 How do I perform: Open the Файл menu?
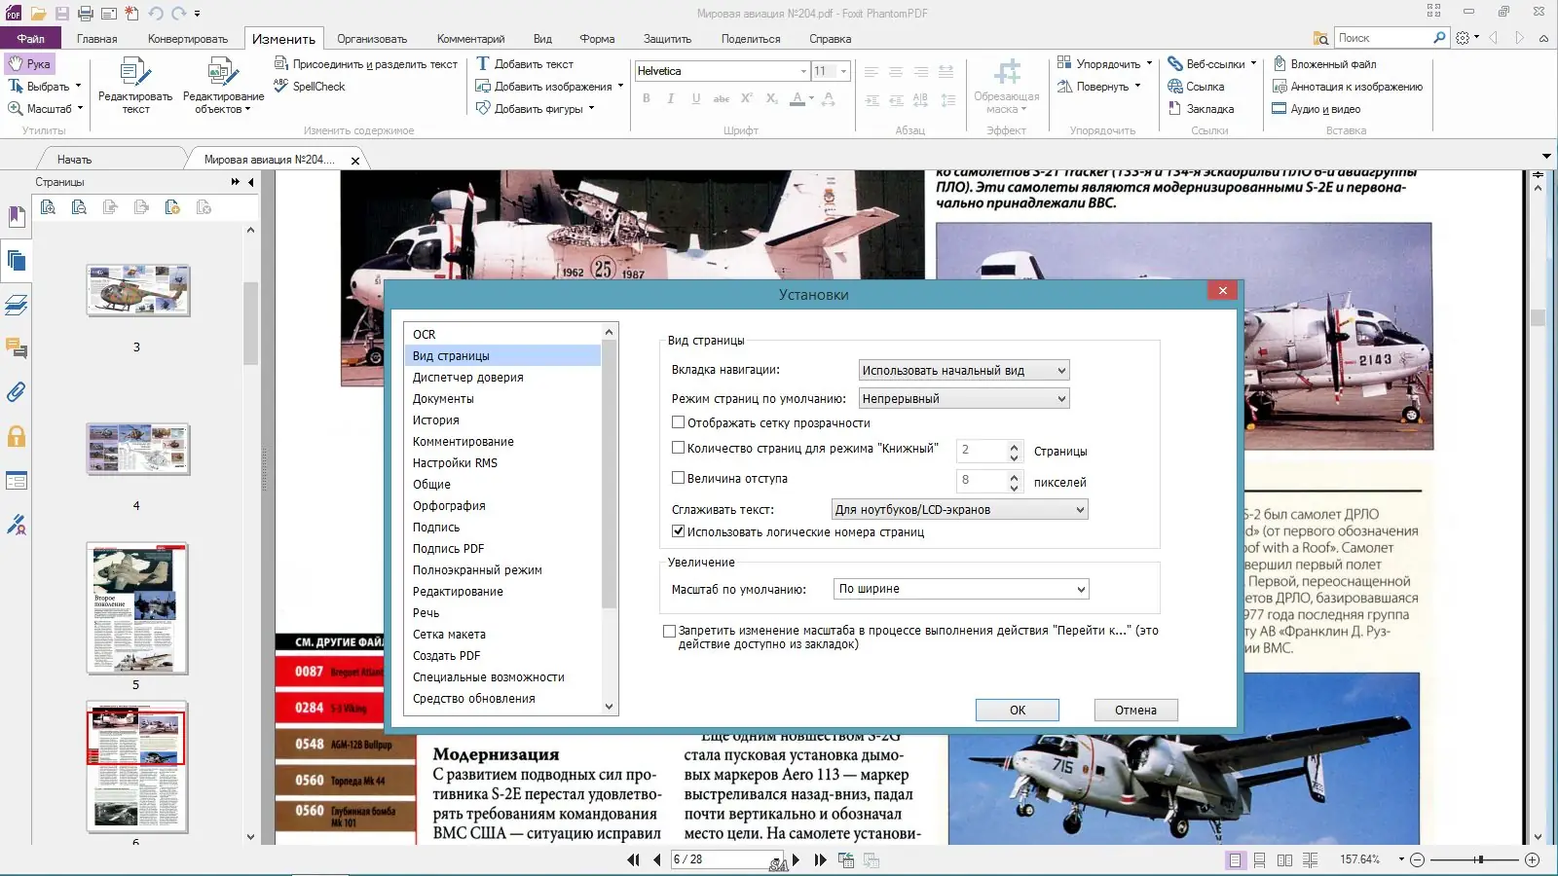click(30, 39)
